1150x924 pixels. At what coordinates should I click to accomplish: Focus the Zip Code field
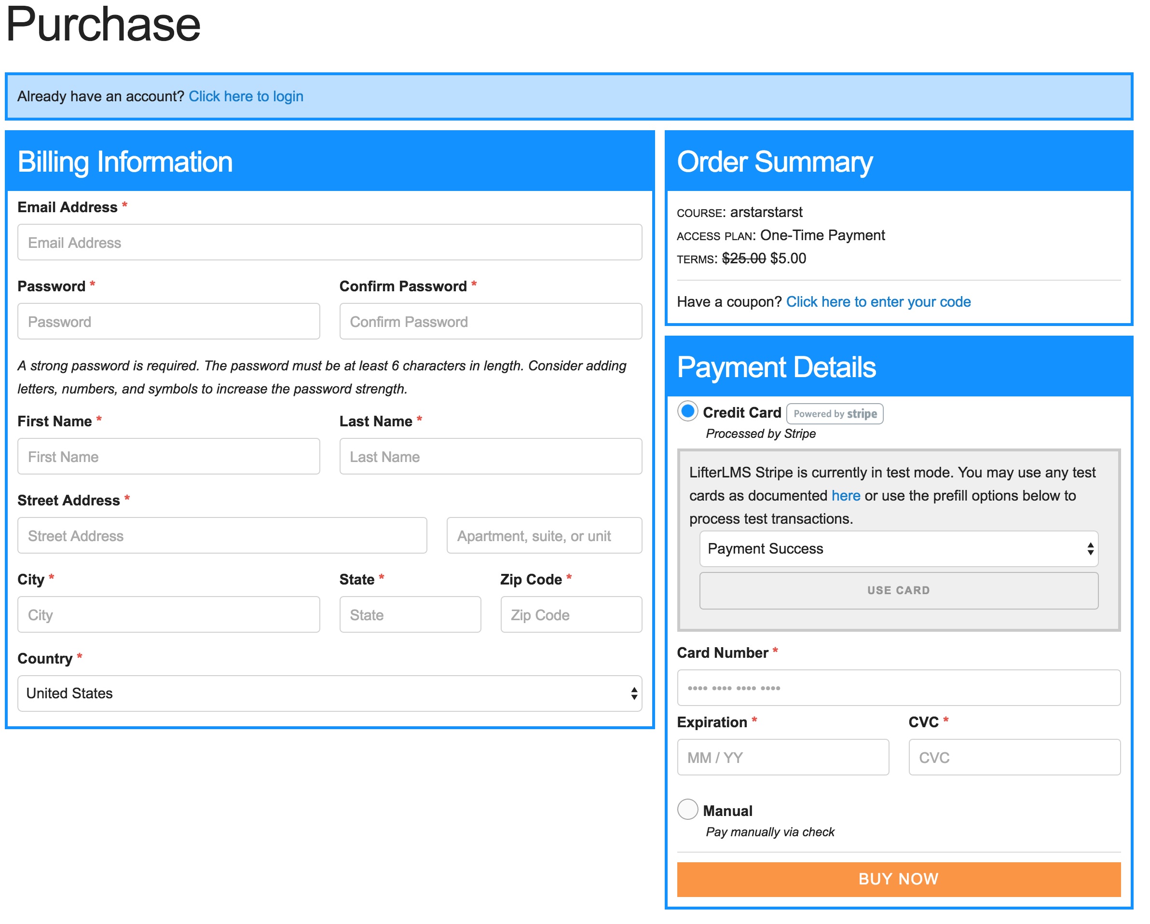570,614
